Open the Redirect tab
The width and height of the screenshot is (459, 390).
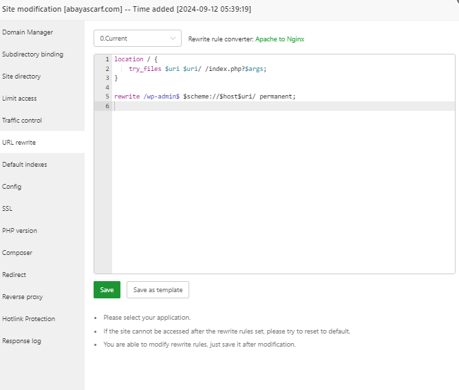pos(14,275)
